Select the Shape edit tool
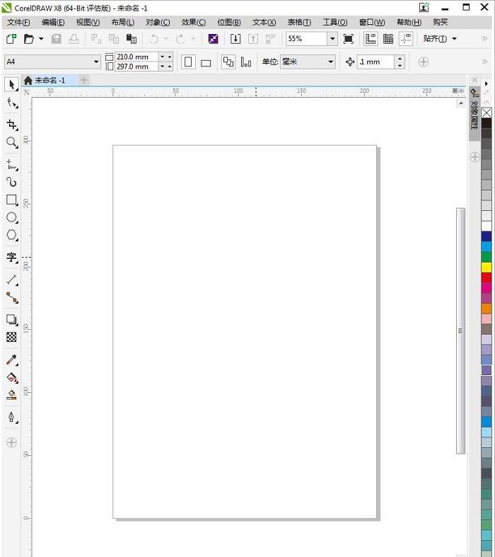The height and width of the screenshot is (557, 495). pos(12,103)
